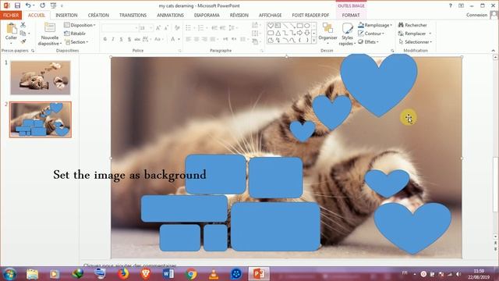
Task: Select slide 2 thumbnail
Action: point(41,119)
